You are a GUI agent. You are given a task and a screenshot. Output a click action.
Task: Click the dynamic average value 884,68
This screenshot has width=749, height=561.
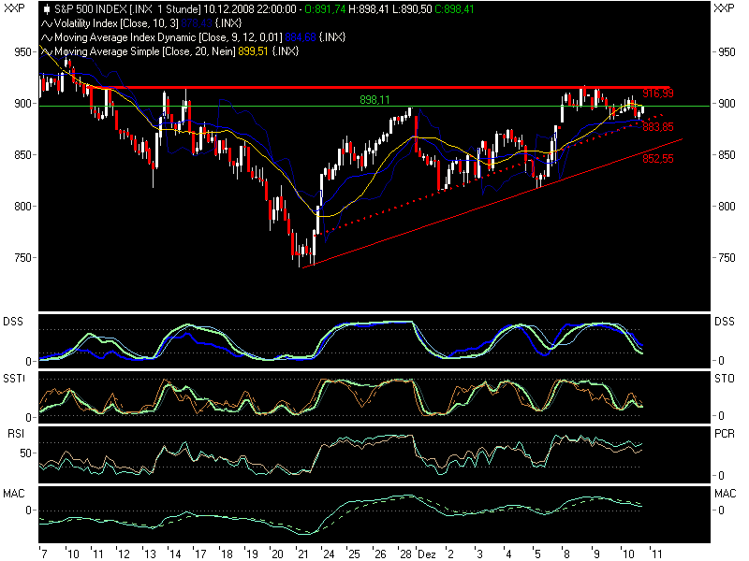click(x=301, y=37)
